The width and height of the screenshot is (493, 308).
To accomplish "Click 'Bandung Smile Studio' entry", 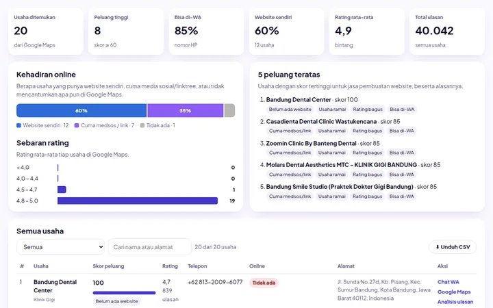I will [x=340, y=187].
